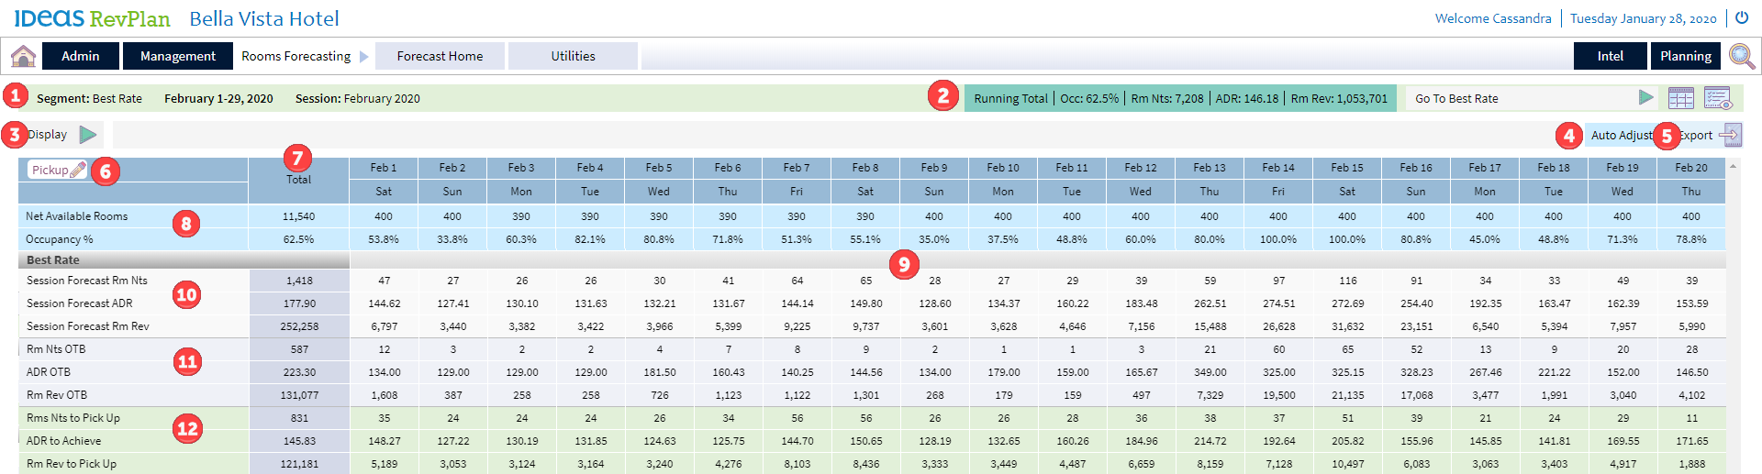Click the Planning button

(1685, 56)
